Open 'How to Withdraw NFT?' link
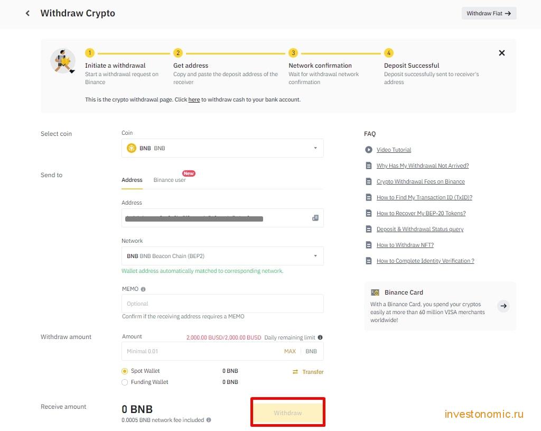This screenshot has height=431, width=541. (x=405, y=245)
